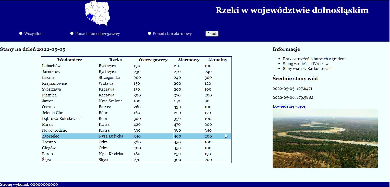Click the Ostrzegawczy column header
390x187 pixels.
coord(153,60)
